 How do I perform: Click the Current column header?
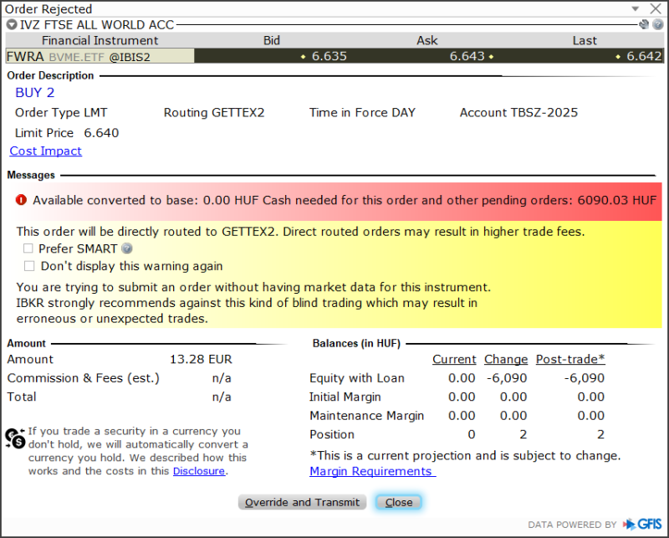(x=454, y=359)
